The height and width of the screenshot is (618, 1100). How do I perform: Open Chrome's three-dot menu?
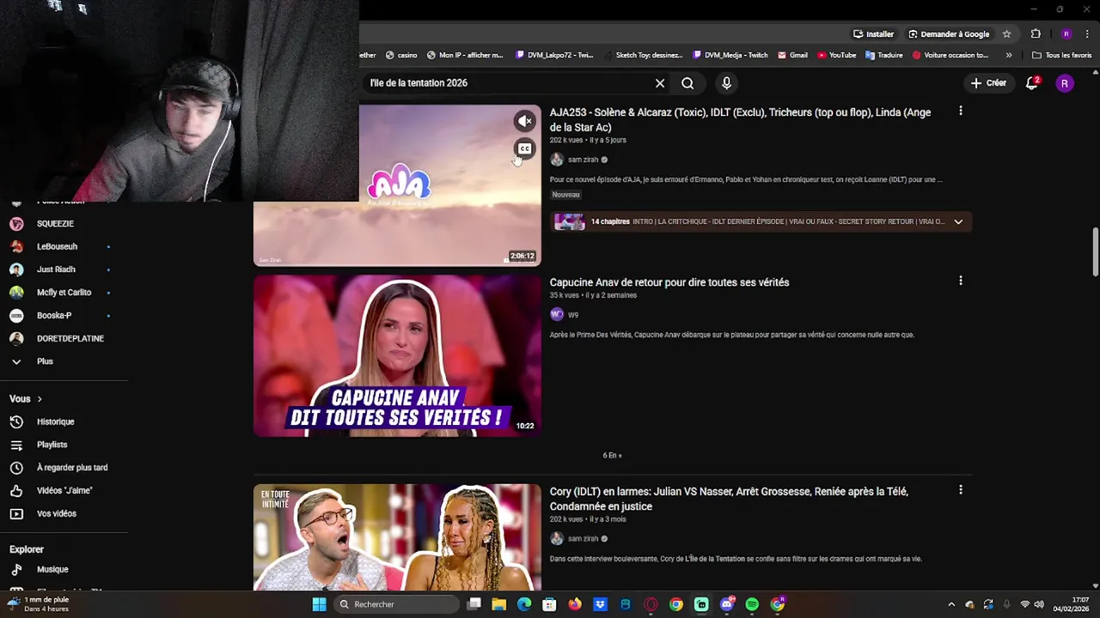click(1087, 34)
